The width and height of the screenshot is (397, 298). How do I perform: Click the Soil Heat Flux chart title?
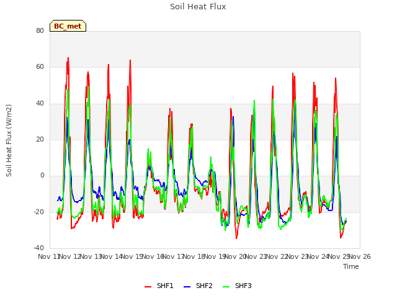(198, 7)
